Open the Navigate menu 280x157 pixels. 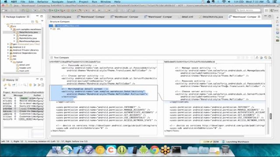click(57, 2)
